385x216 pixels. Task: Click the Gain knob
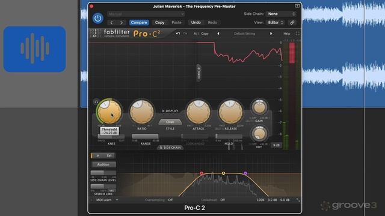pyautogui.click(x=259, y=107)
